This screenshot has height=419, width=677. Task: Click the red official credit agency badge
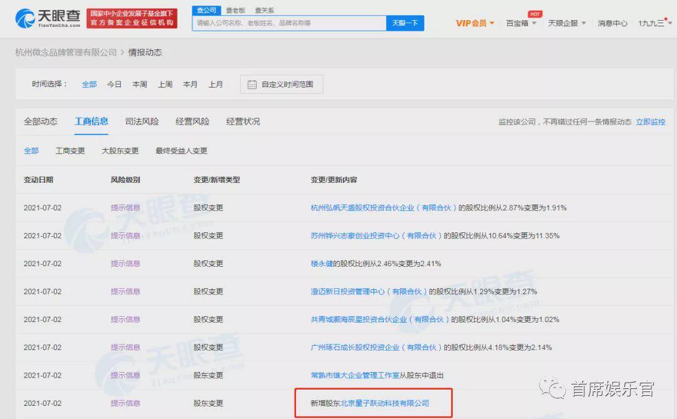pos(132,19)
